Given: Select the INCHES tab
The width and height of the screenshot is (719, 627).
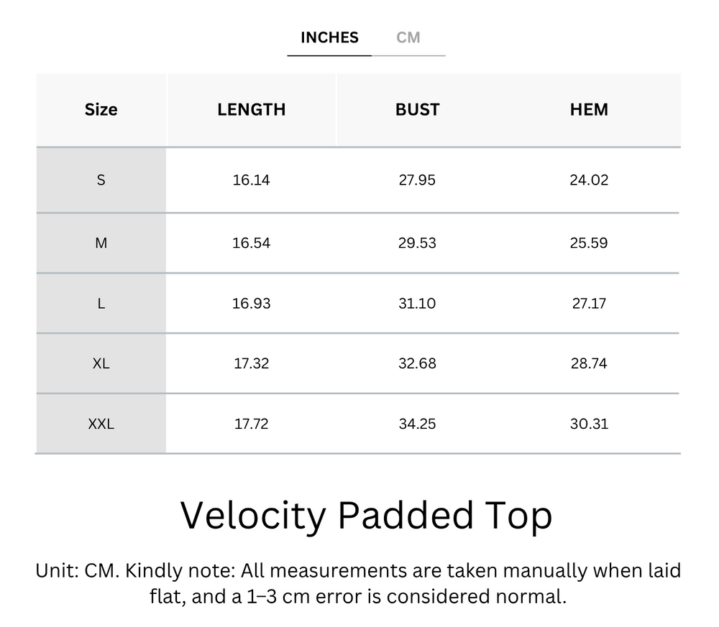Looking at the screenshot, I should pos(329,37).
